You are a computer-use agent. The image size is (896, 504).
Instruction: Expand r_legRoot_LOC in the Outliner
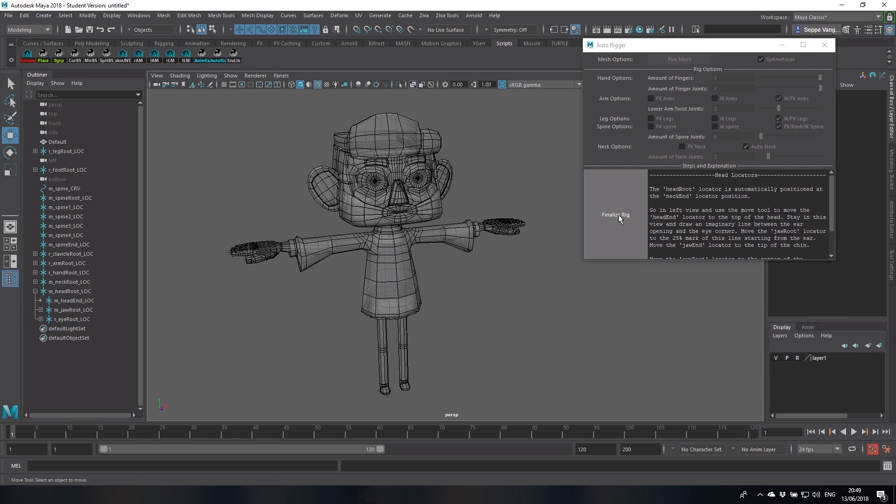click(35, 151)
